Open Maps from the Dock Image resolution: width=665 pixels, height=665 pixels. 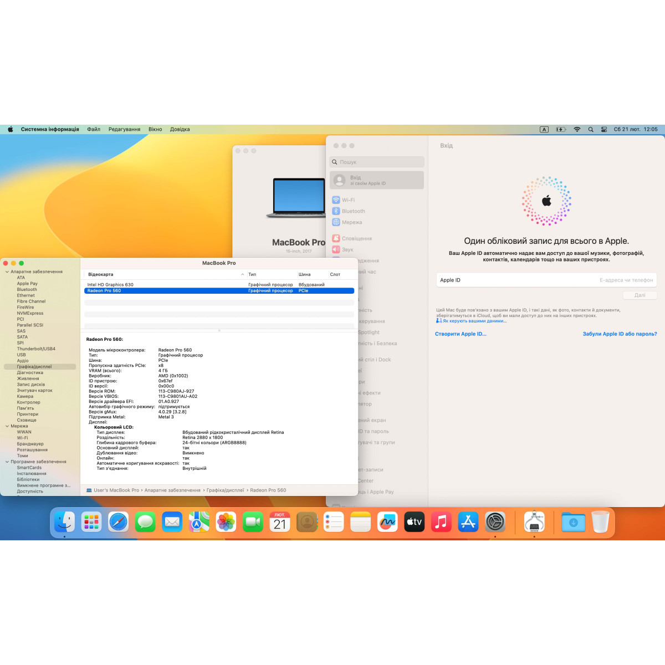(x=199, y=521)
